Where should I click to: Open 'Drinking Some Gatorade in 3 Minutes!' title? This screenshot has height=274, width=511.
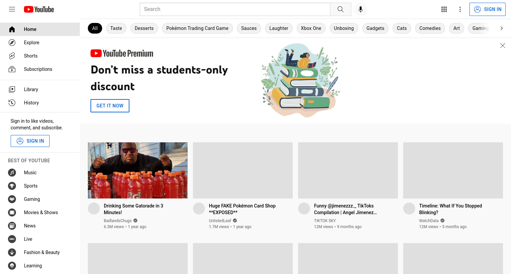[x=133, y=209]
